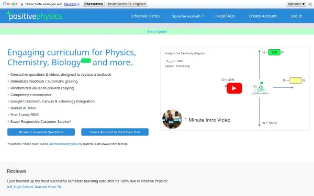Click 'Immediate feedback / automatic grading' text
Image resolution: width=314 pixels, height=196 pixels.
click(44, 81)
